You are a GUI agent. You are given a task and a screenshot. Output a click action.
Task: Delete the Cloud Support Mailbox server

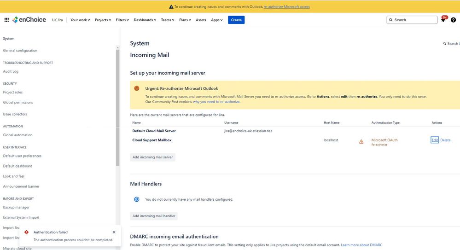[445, 140]
